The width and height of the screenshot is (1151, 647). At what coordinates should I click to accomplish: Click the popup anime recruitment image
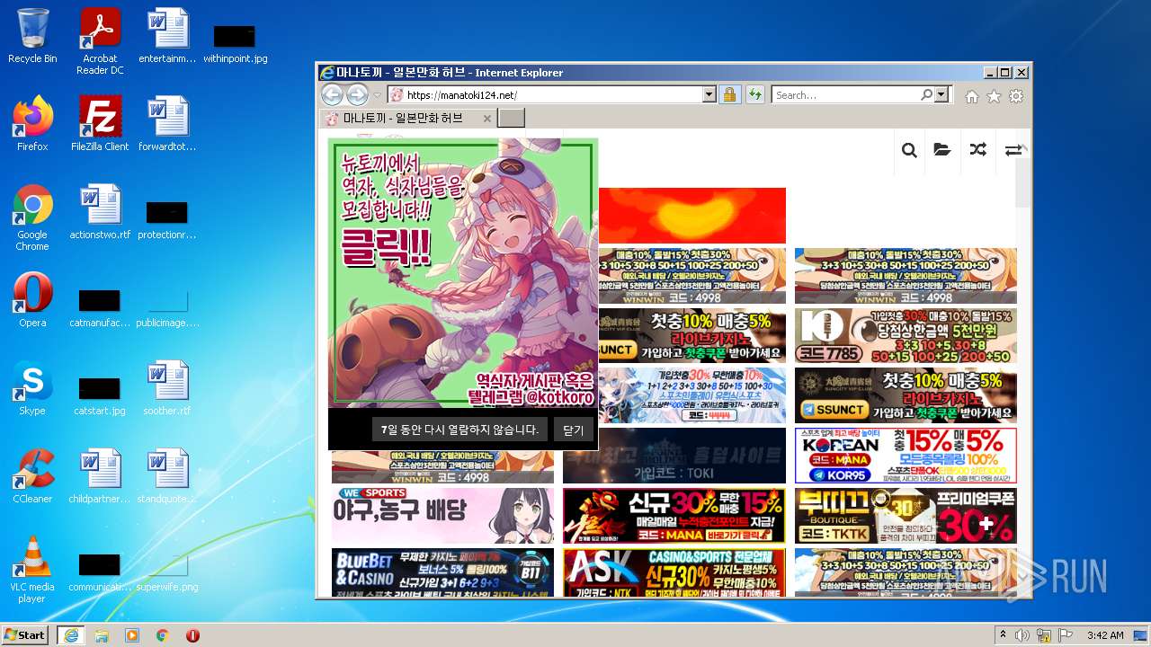click(463, 272)
